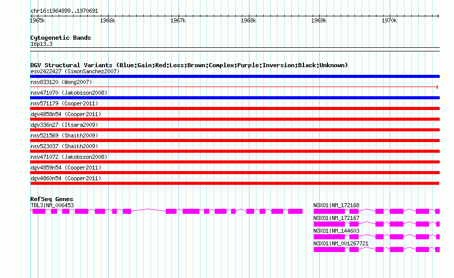The height and width of the screenshot is (278, 454).
Task: Click the blue gain bar for nsv471070
Action: coord(235,98)
